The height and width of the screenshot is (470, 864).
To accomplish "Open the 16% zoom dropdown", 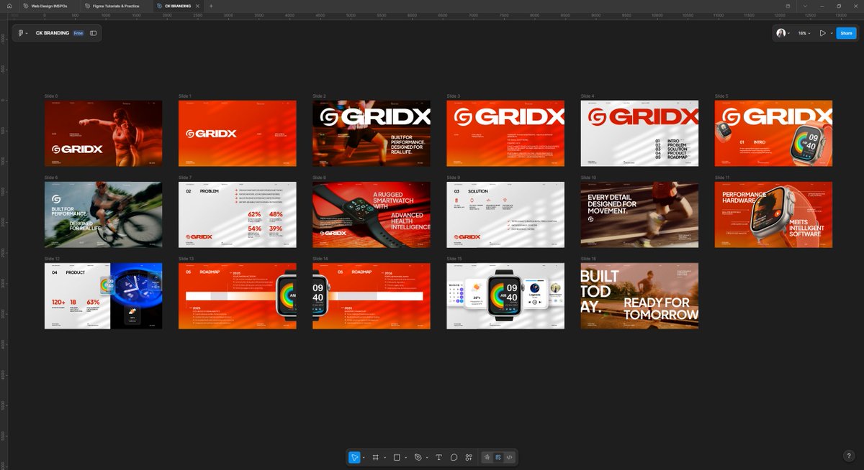I will (804, 33).
